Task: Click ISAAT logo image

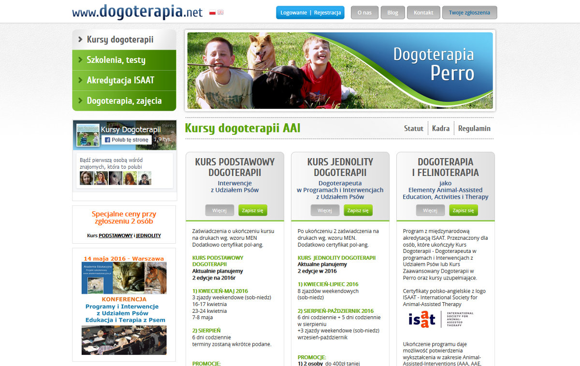Action: pos(441,320)
